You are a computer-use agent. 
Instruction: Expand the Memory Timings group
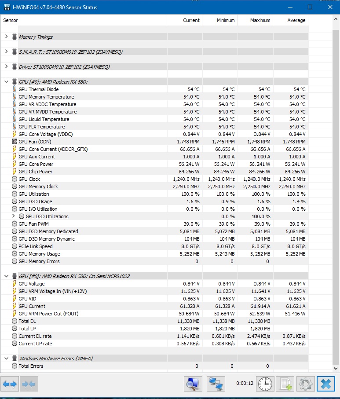[x=6, y=37]
